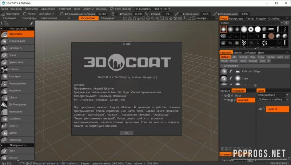Add a new preset folder with plus button

pyautogui.click(x=268, y=61)
